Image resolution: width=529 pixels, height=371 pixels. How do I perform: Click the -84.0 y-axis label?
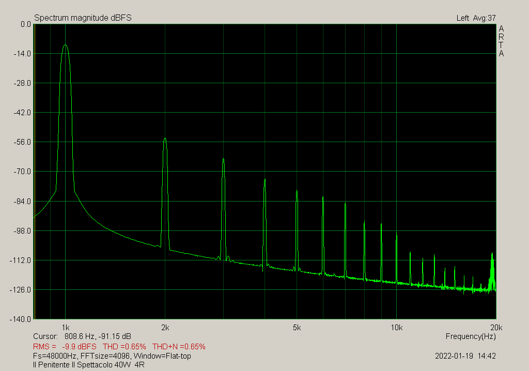pos(22,201)
